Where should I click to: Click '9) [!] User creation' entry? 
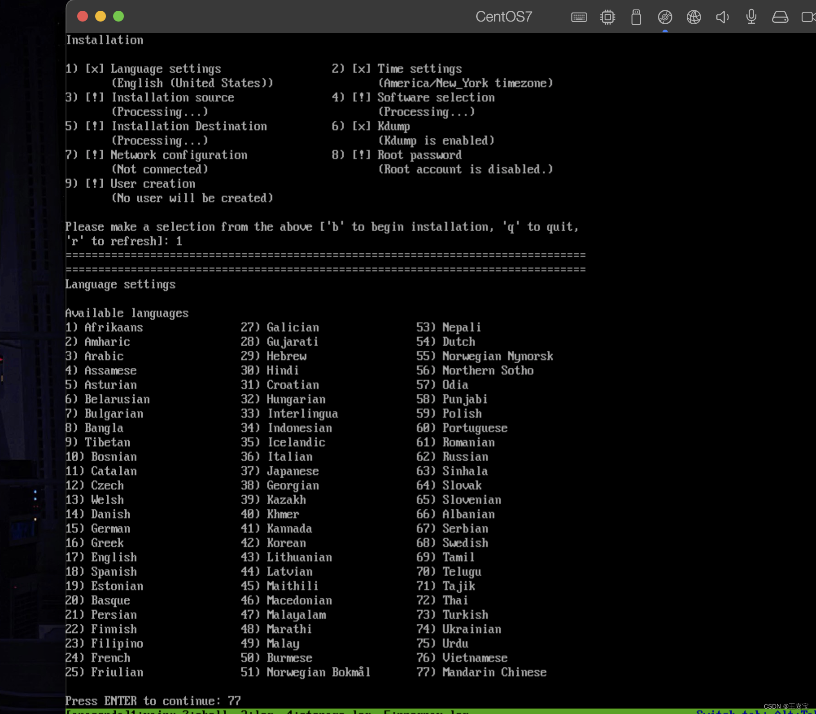pyautogui.click(x=131, y=184)
